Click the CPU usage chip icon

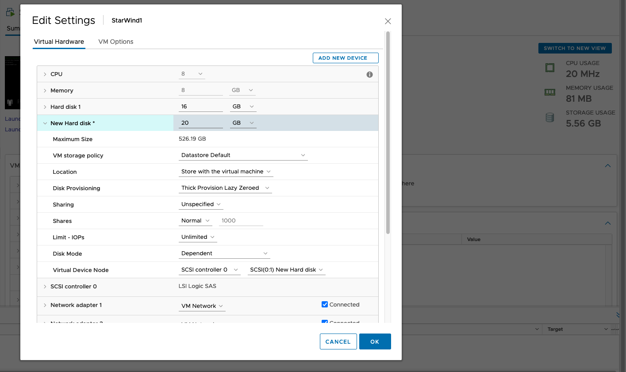click(x=549, y=68)
